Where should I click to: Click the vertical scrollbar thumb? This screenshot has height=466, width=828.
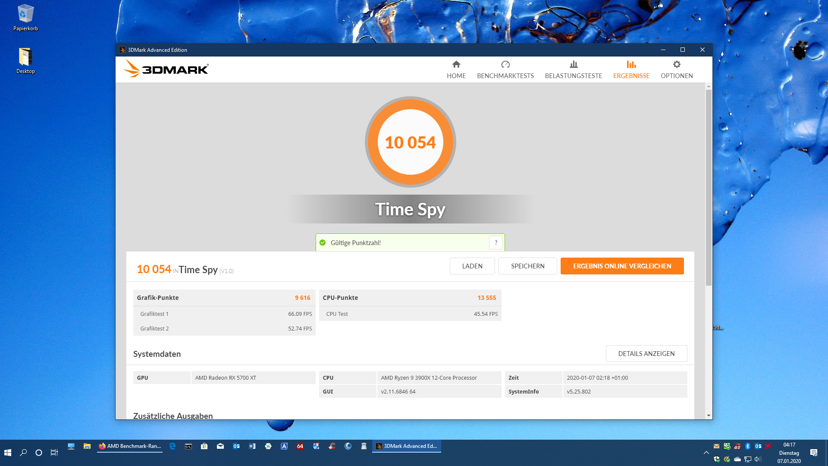coord(708,188)
